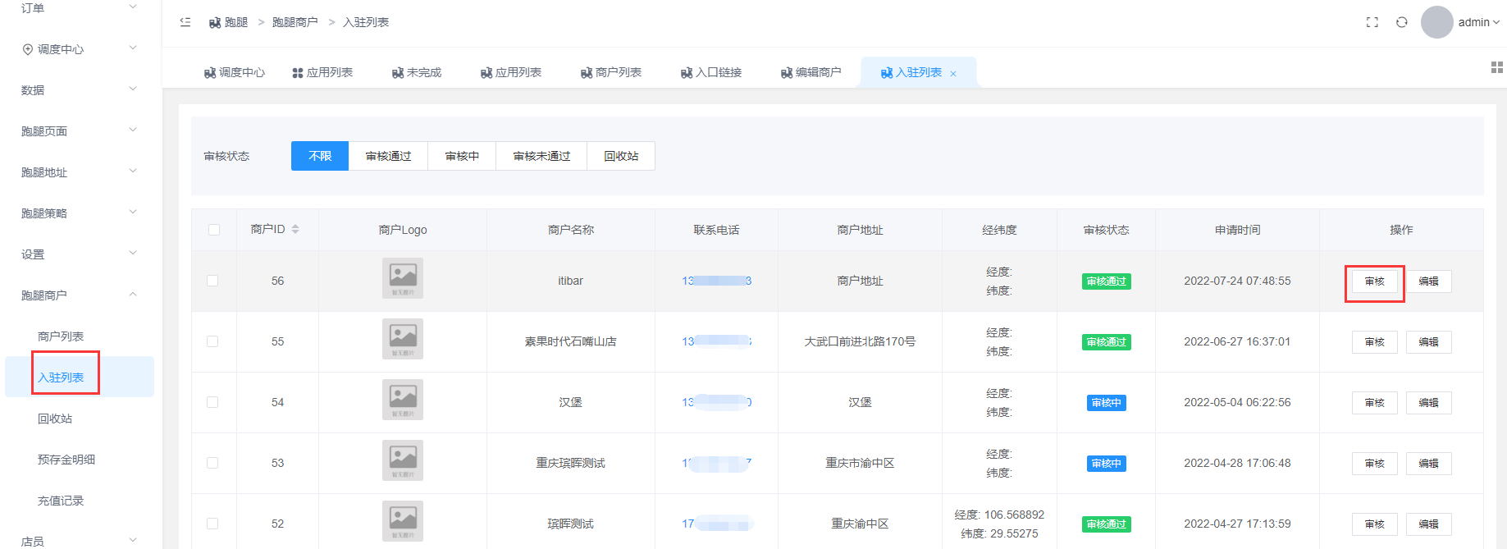Screen dimensions: 1507x549
Task: Open the tab grid menu icon
Action: [1496, 67]
